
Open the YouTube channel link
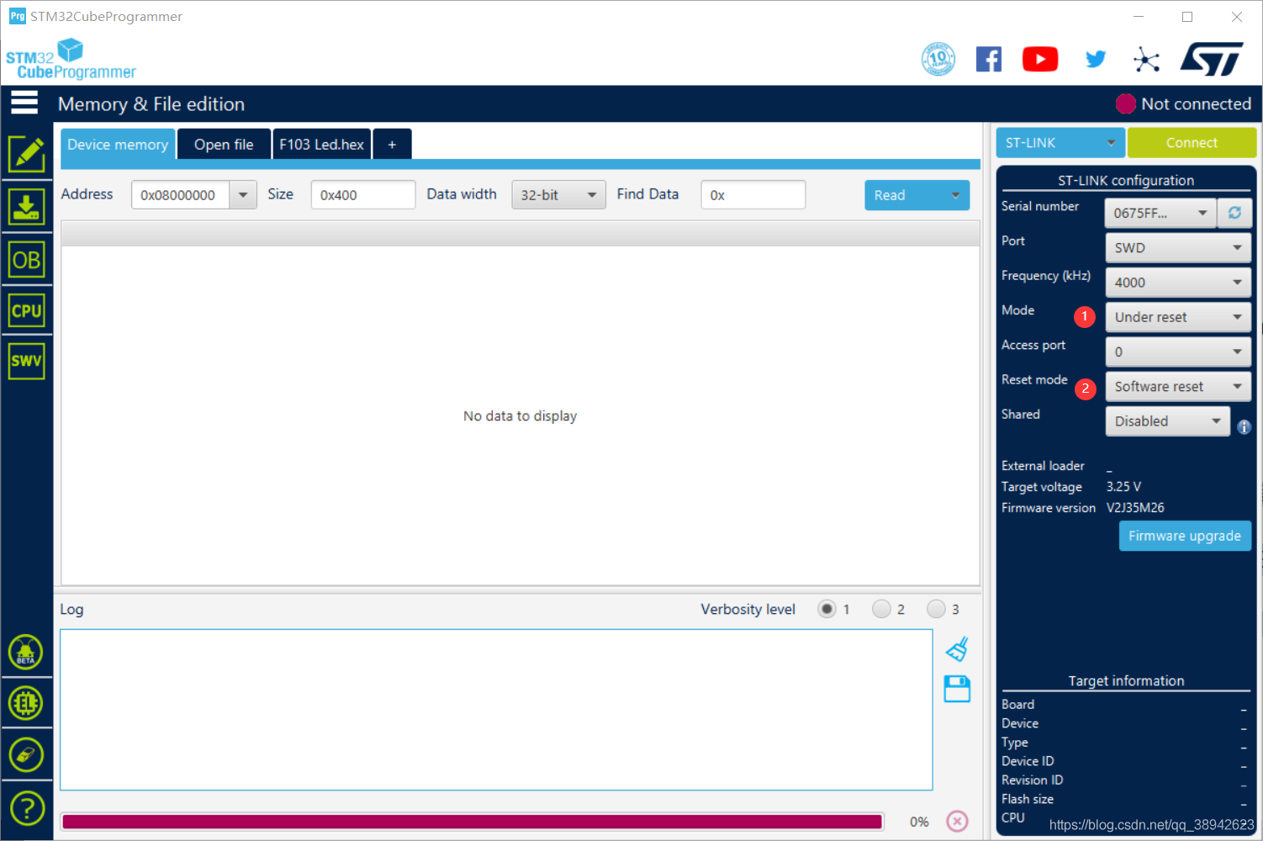pos(1040,59)
